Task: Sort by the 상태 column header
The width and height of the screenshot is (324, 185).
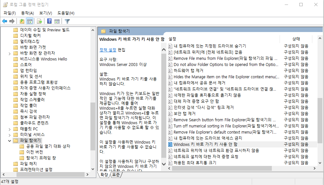Action: point(296,39)
